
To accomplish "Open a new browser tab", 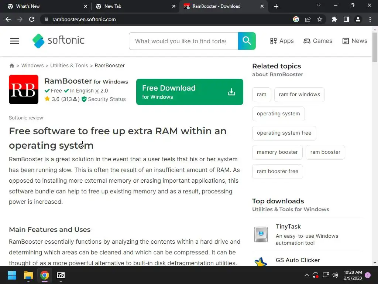I will coord(276,6).
